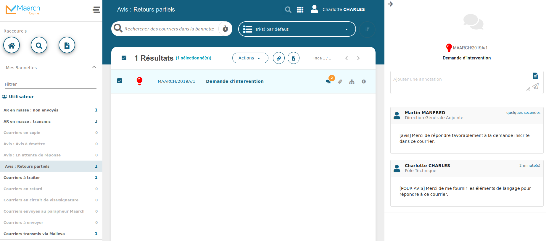Go to the previous results page
The height and width of the screenshot is (241, 546).
[347, 58]
